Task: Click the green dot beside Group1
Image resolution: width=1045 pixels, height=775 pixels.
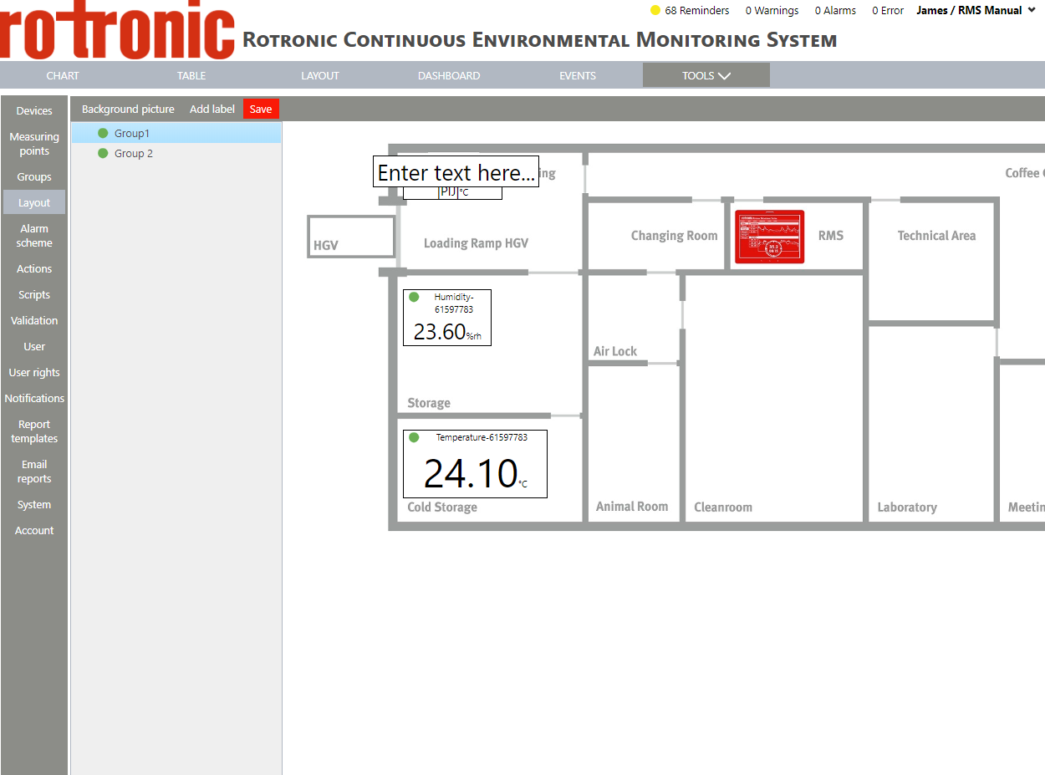Action: point(103,133)
